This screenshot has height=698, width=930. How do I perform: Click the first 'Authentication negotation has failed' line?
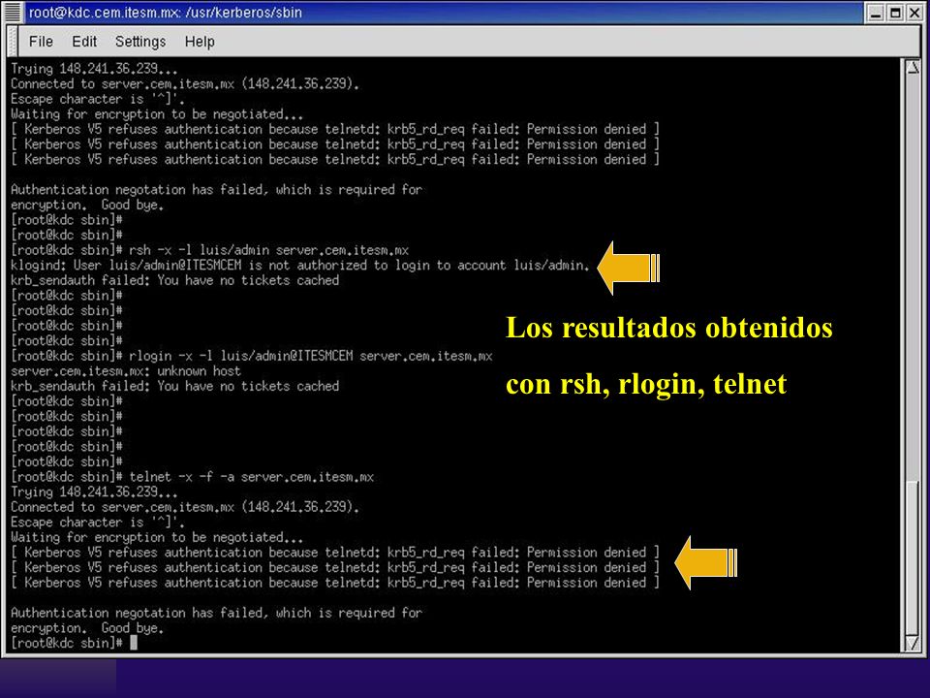[216, 190]
